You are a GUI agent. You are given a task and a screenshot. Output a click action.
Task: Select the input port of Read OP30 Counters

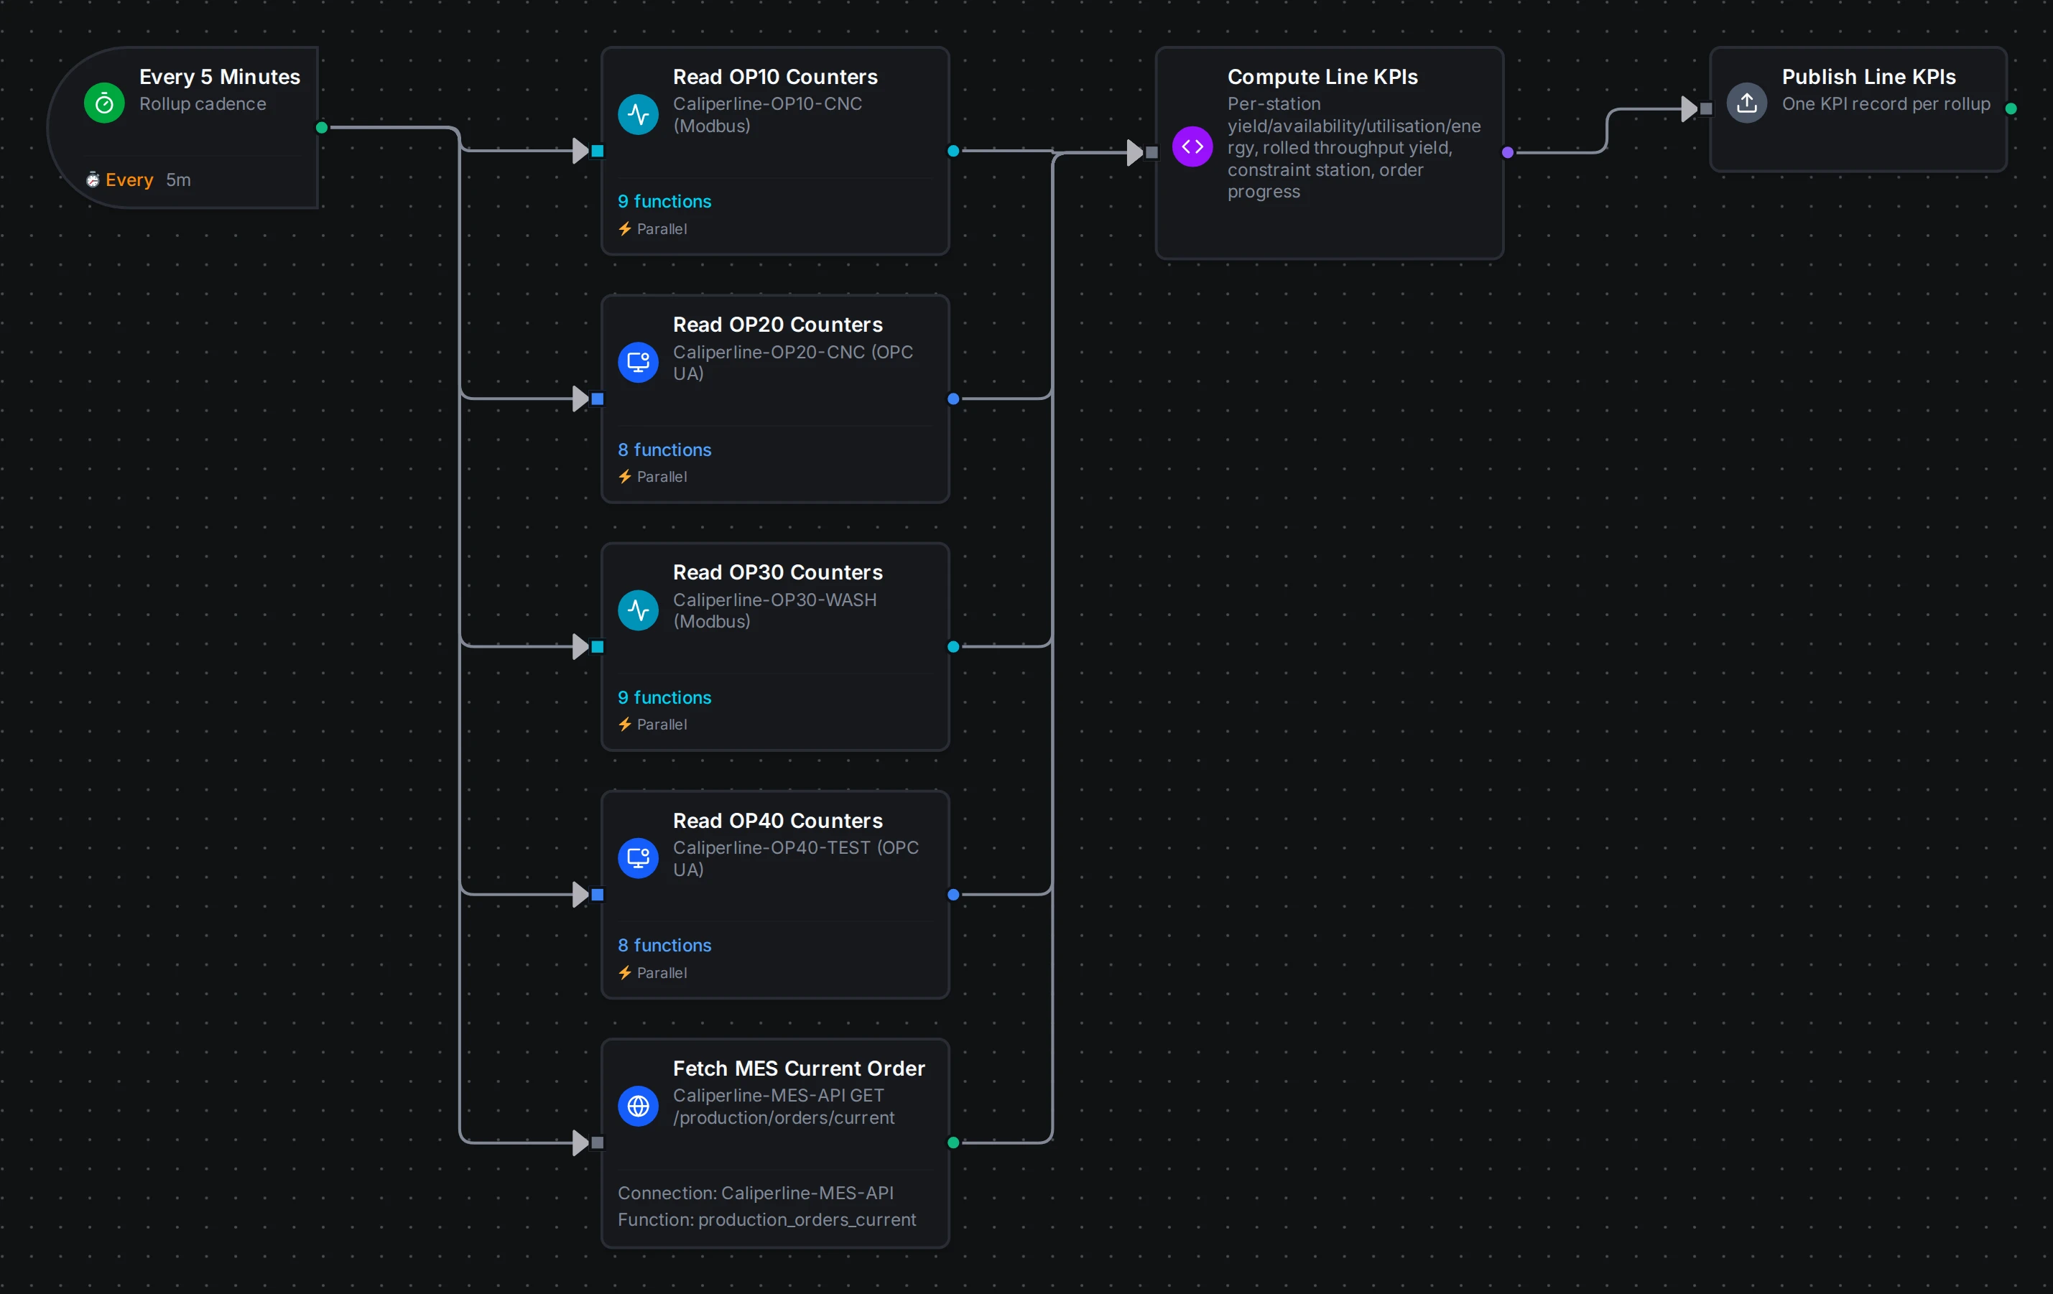pos(598,647)
